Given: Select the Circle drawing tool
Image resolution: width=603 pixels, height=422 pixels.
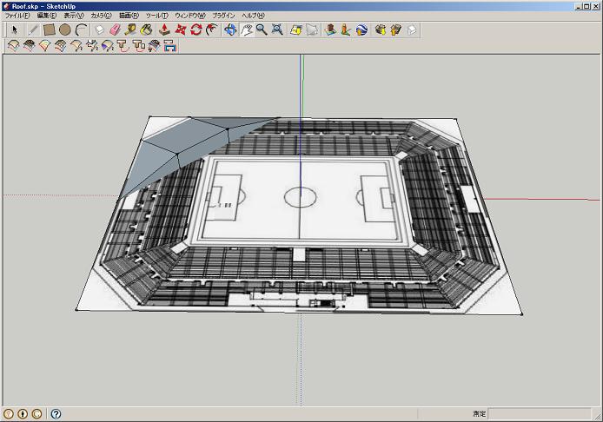Looking at the screenshot, I should [x=65, y=30].
